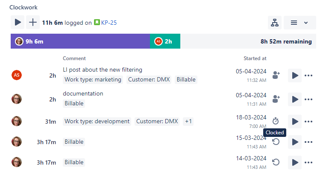Click the stopwatch Clocked icon on 31m row
326x171 pixels.
[276, 121]
